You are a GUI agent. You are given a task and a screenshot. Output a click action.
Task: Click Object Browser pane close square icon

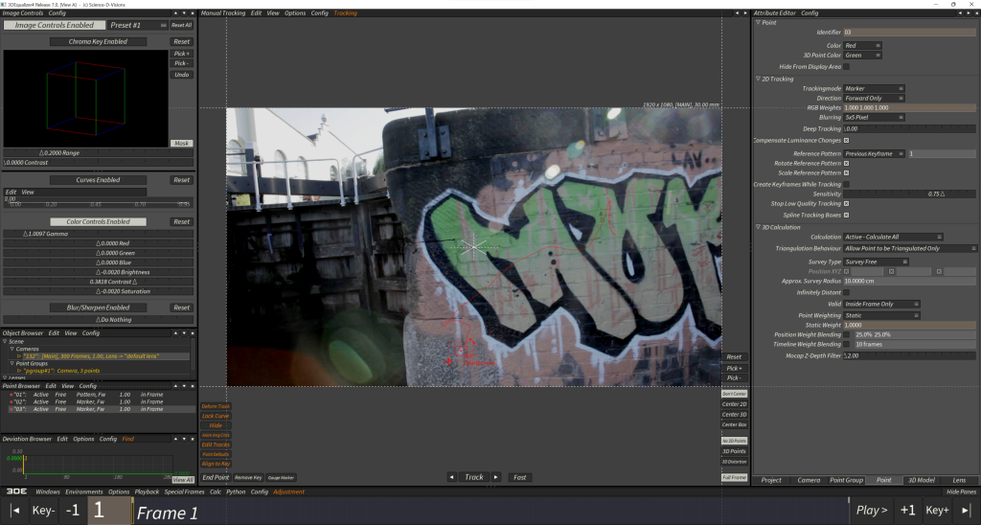[x=192, y=332]
